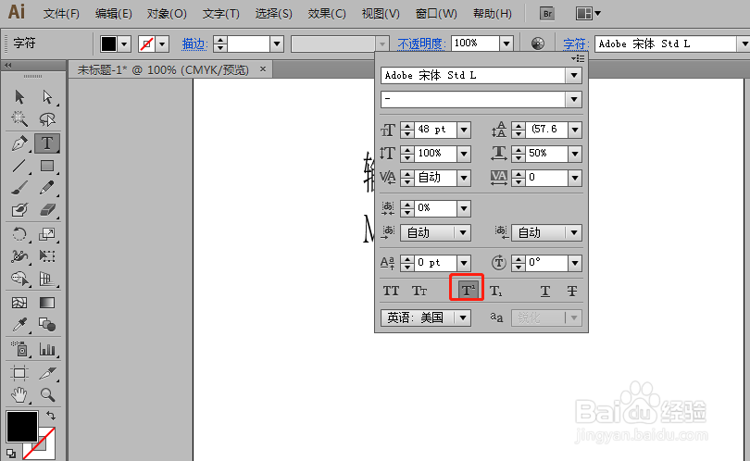Viewport: 750px width, 461px height.
Task: Open the 文件(F) menu
Action: click(61, 13)
